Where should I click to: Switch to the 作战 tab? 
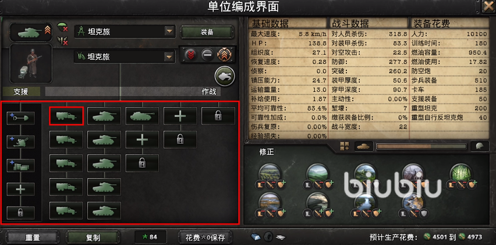(209, 92)
